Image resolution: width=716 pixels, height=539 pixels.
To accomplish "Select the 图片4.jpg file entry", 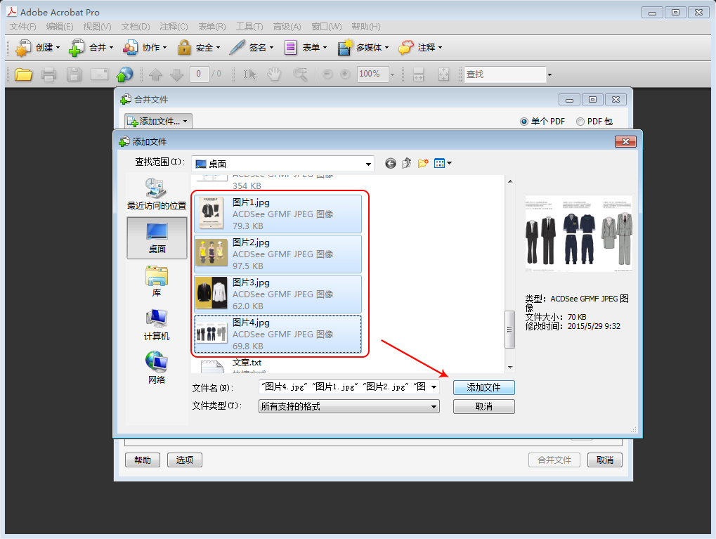I will (x=278, y=335).
